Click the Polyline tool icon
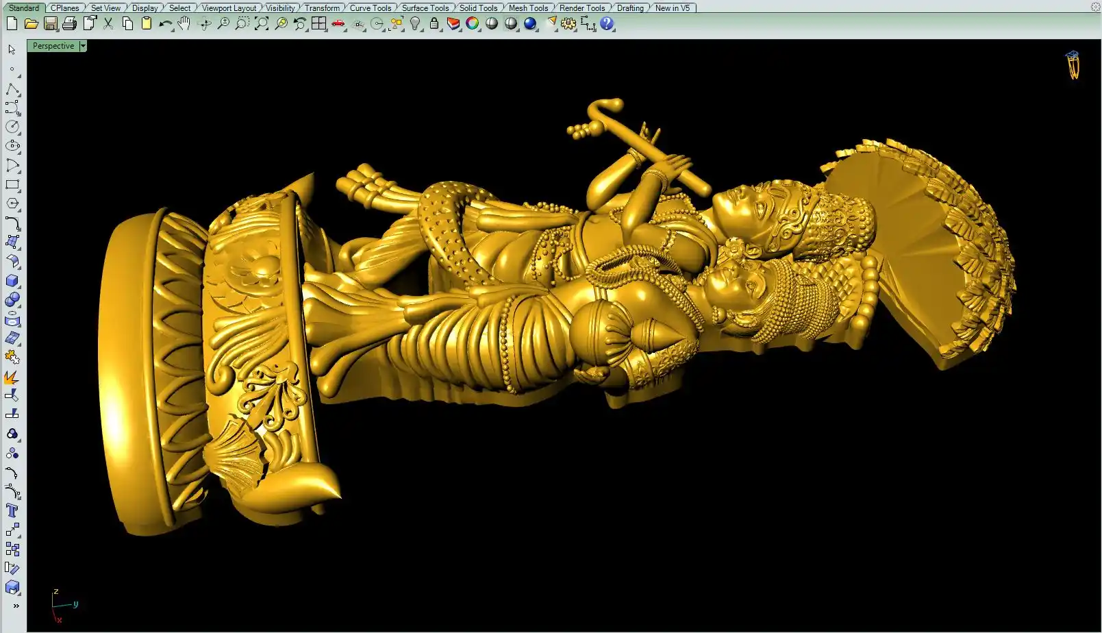 pyautogui.click(x=12, y=90)
